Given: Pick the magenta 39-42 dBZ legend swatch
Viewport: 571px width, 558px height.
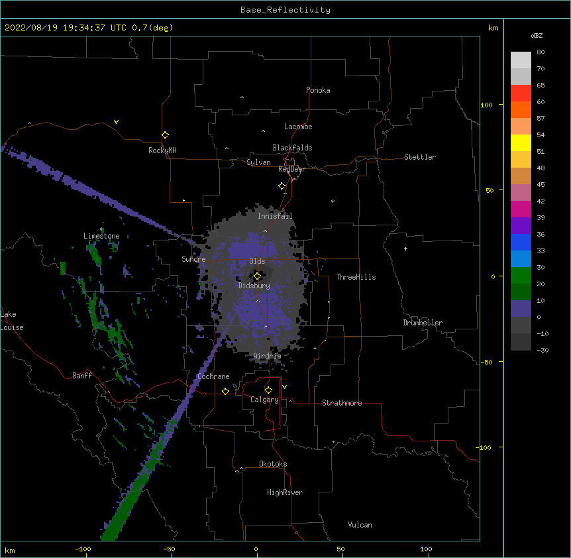Looking at the screenshot, I should point(521,209).
